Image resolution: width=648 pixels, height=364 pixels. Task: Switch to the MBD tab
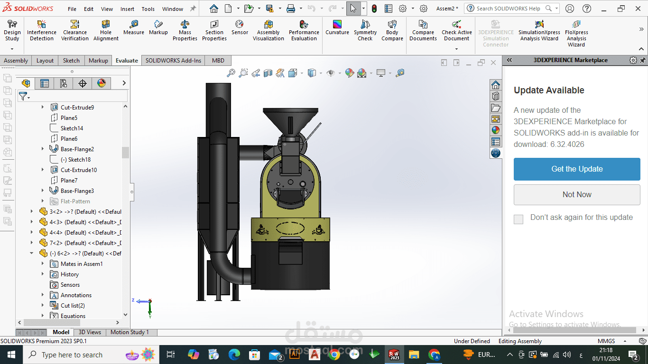click(218, 60)
